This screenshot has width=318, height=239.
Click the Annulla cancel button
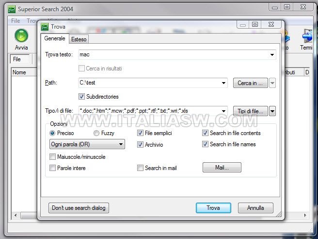coord(255,208)
